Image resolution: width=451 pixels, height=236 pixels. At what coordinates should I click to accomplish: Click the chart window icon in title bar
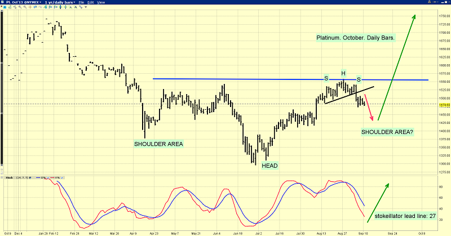[x=2, y=2]
